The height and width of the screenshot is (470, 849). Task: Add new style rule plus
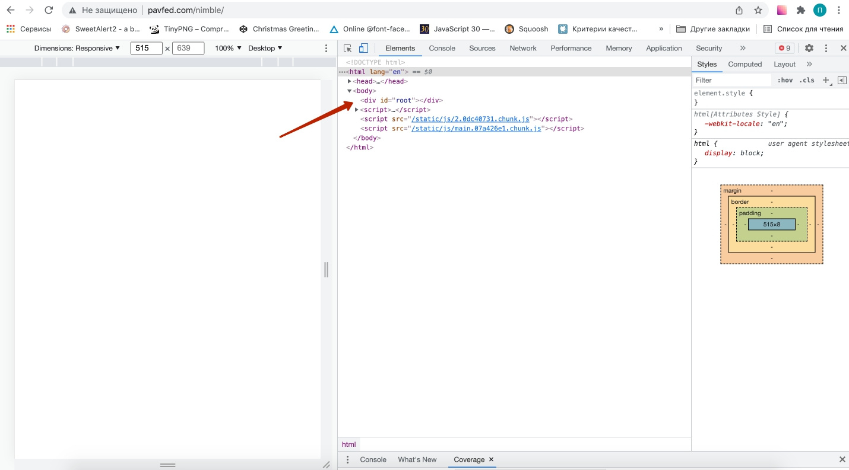(826, 80)
